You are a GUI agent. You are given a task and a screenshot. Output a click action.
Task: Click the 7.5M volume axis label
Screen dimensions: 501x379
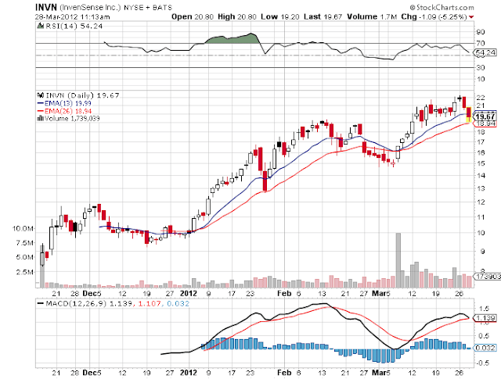24,243
